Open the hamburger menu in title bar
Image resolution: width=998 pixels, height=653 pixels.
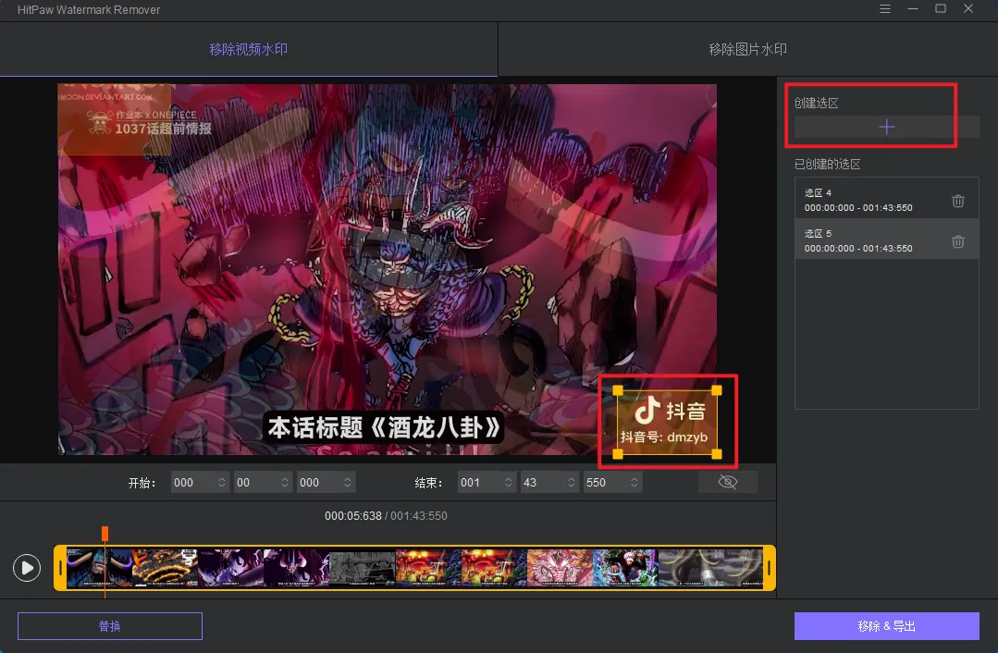[x=885, y=9]
